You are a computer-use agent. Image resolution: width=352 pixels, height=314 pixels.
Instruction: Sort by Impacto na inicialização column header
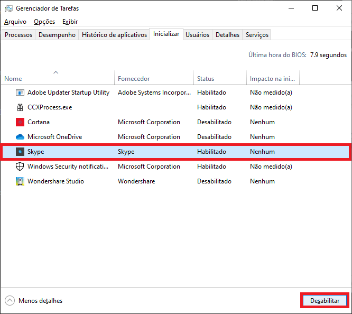pos(273,78)
